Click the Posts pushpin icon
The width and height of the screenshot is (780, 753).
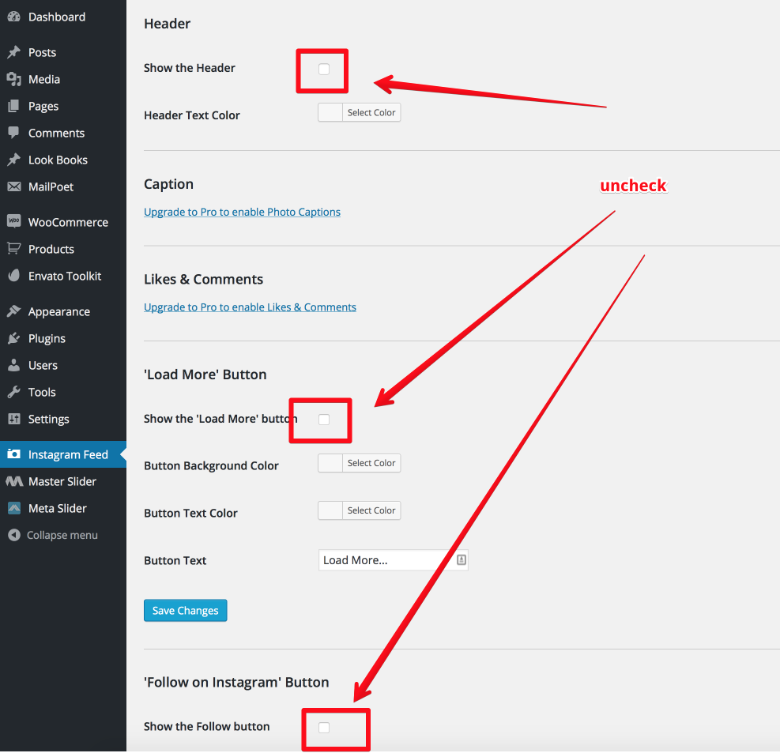coord(14,52)
